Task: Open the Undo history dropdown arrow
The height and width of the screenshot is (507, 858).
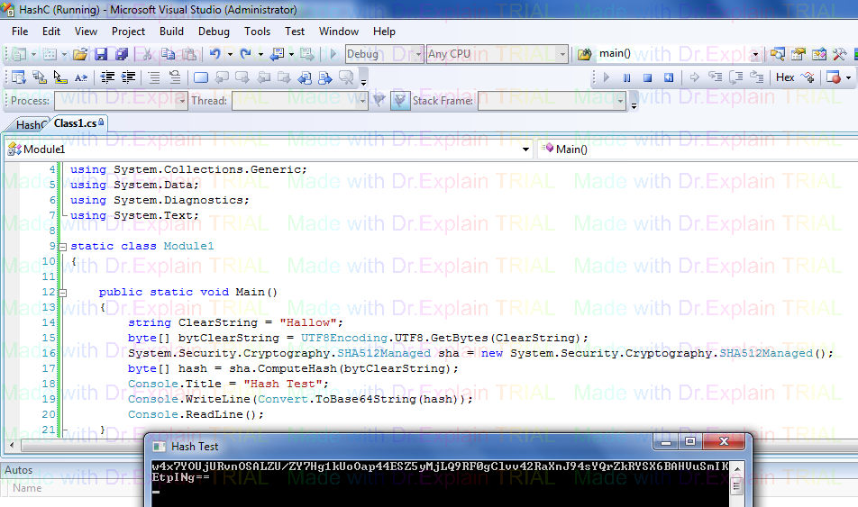Action: coord(230,54)
